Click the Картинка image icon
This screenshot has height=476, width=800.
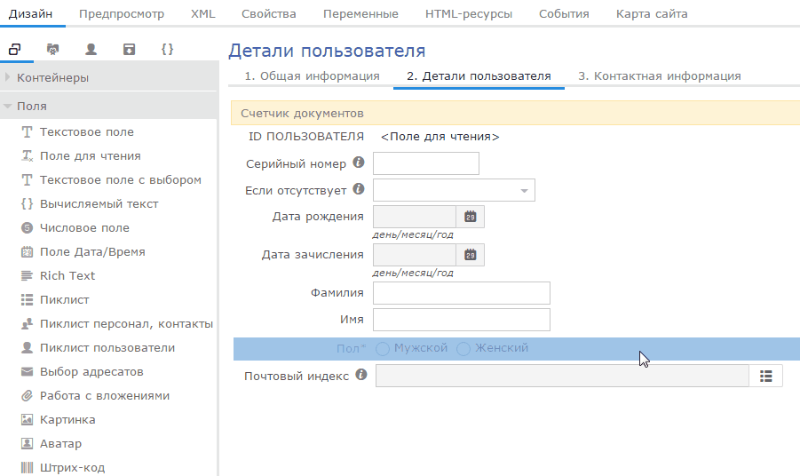click(x=27, y=420)
